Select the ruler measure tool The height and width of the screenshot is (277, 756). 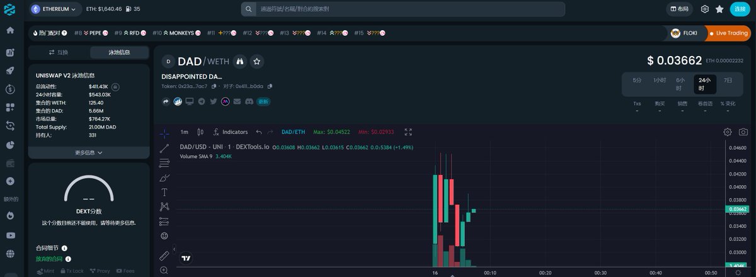pyautogui.click(x=164, y=256)
